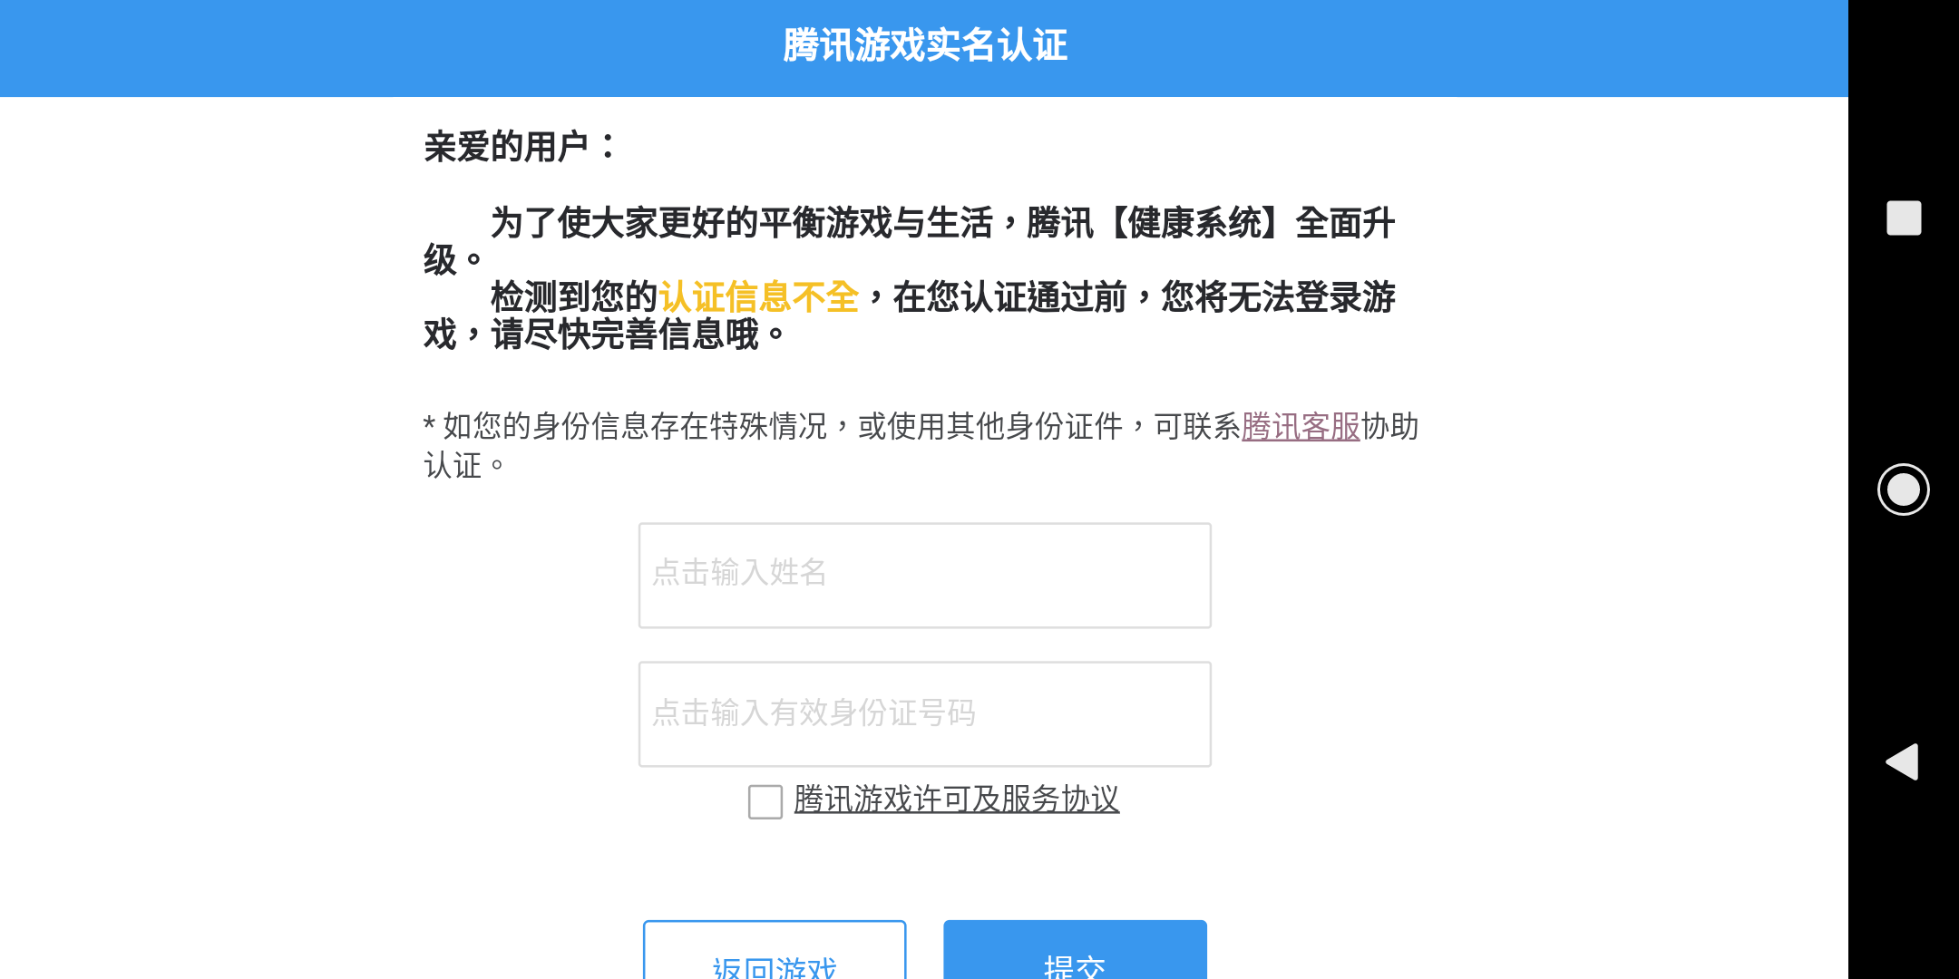Viewport: 1959px width, 979px height.
Task: Tap the Android back triangle icon
Action: (1902, 761)
